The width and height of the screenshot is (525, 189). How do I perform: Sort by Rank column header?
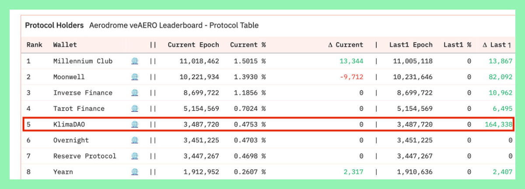tap(35, 45)
